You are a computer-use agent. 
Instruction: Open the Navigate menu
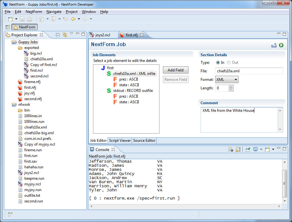[54, 12]
